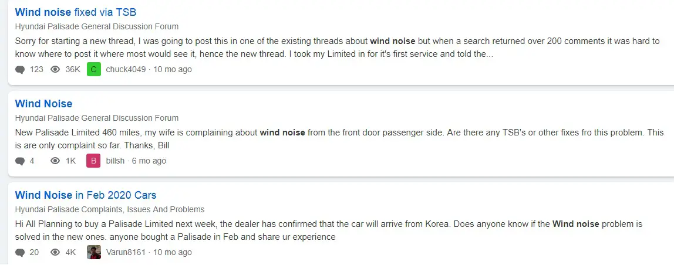Go to General Discussion Forum under first thread
The image size is (674, 265).
point(97,26)
